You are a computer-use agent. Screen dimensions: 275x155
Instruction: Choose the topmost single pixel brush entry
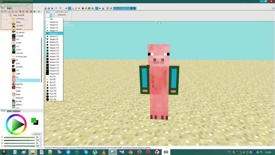[x=55, y=19]
